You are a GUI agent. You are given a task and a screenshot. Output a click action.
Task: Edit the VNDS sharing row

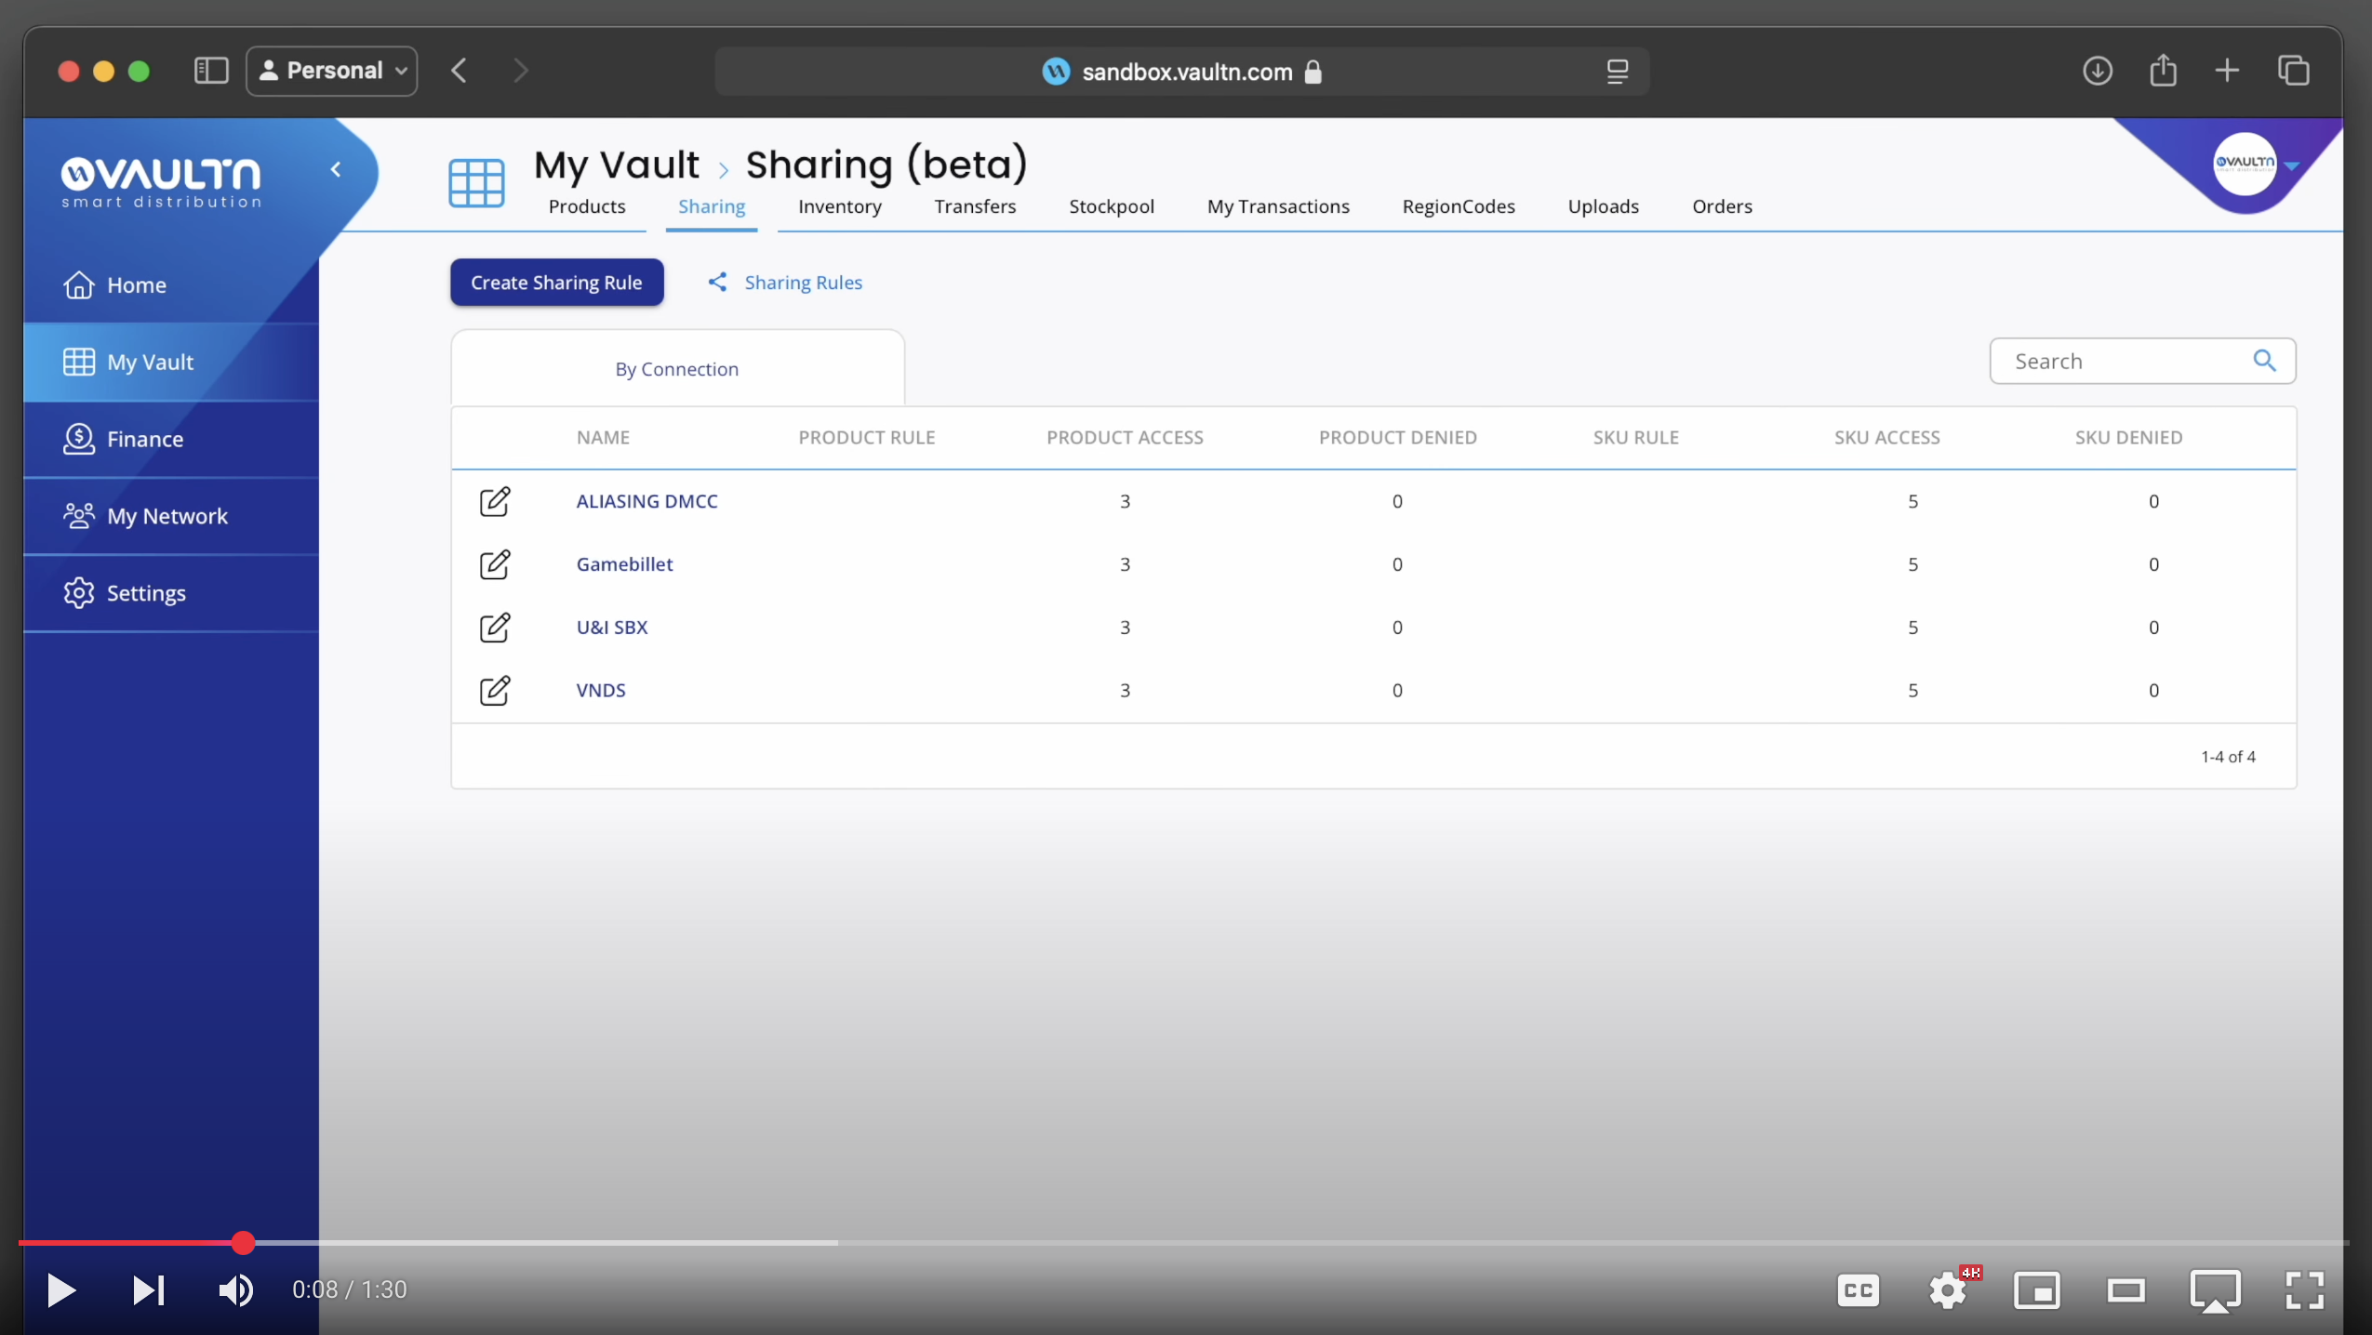[495, 691]
